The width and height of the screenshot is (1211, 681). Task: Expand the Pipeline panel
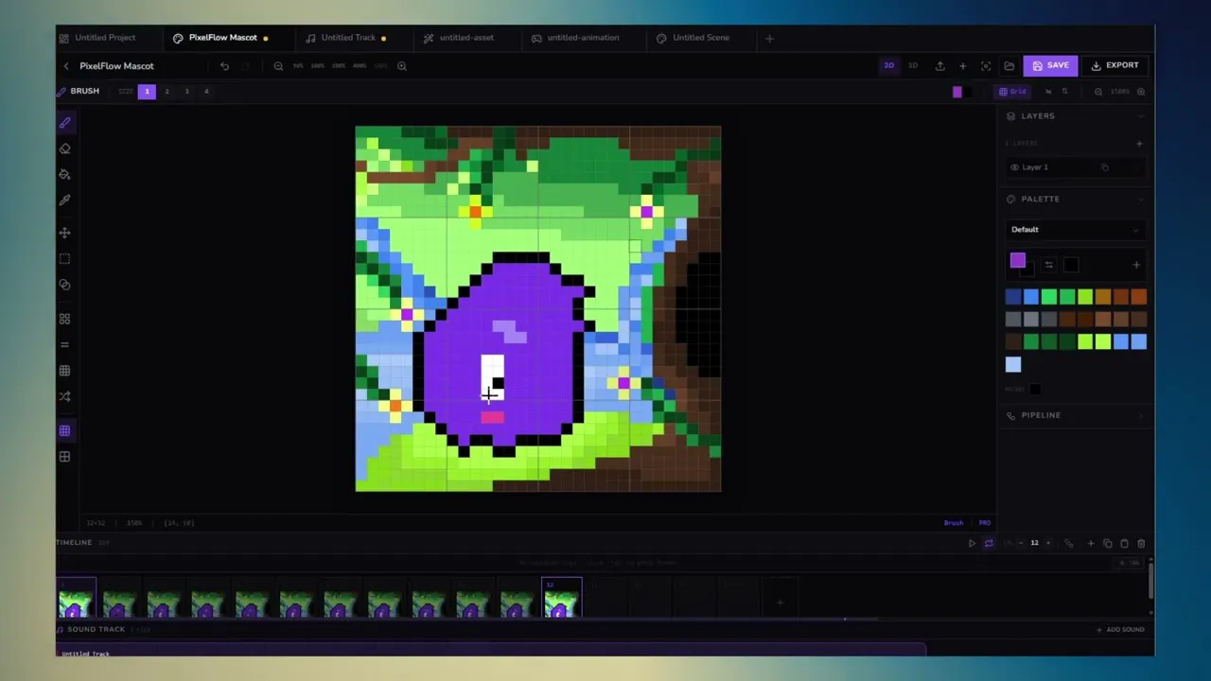[1140, 416]
